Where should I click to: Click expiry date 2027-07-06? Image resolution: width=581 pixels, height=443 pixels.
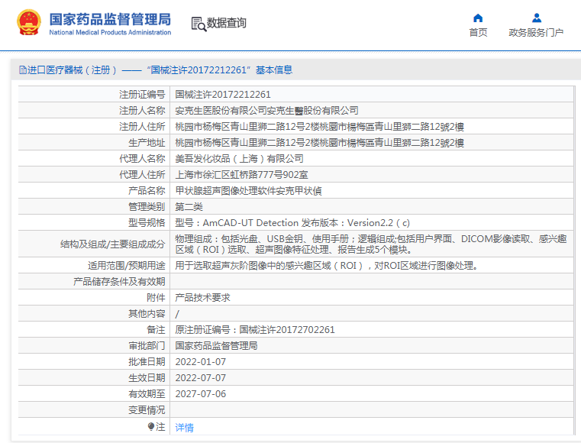(201, 393)
